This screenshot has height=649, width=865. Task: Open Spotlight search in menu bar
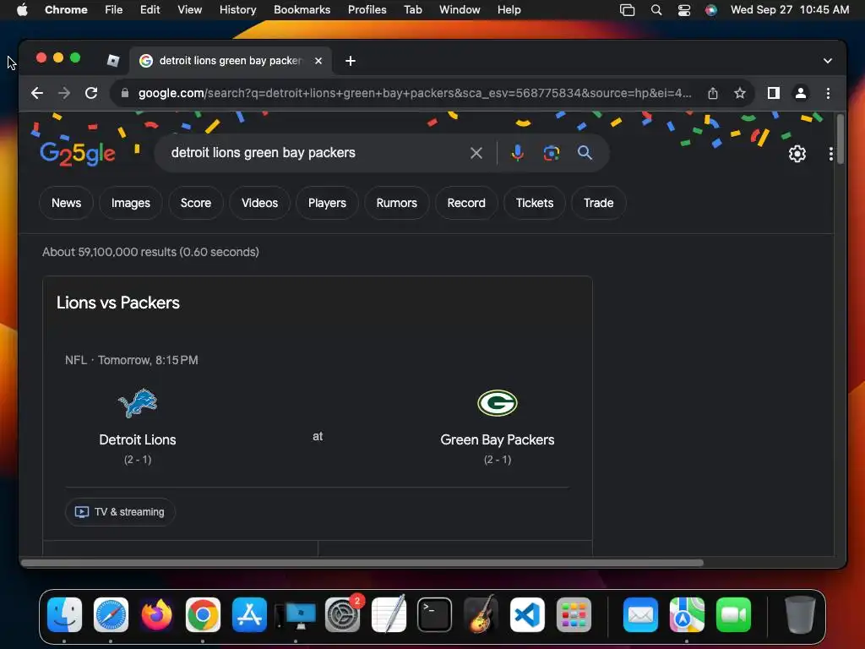pyautogui.click(x=656, y=10)
